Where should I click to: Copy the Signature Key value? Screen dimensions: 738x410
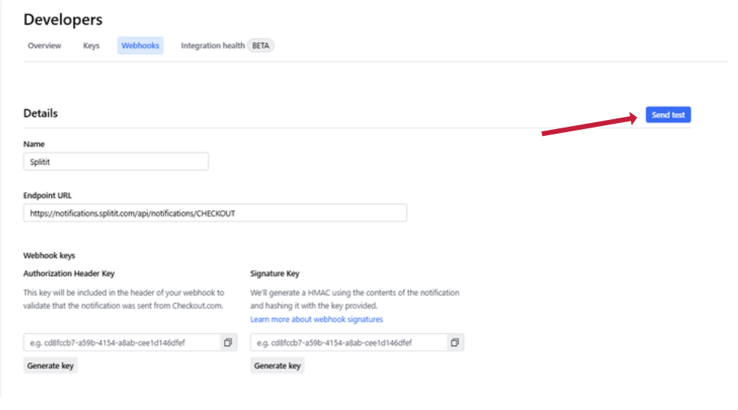point(455,342)
